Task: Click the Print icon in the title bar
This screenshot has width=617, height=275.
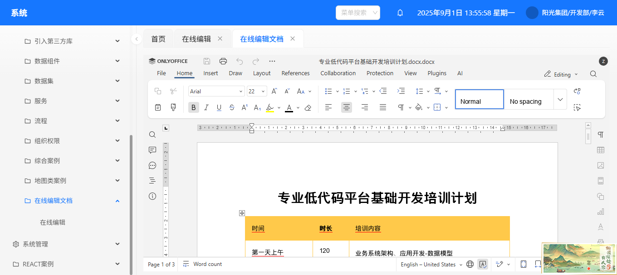Action: 223,61
